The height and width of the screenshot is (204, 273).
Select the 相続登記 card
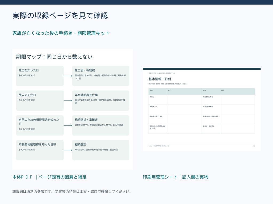point(101,150)
